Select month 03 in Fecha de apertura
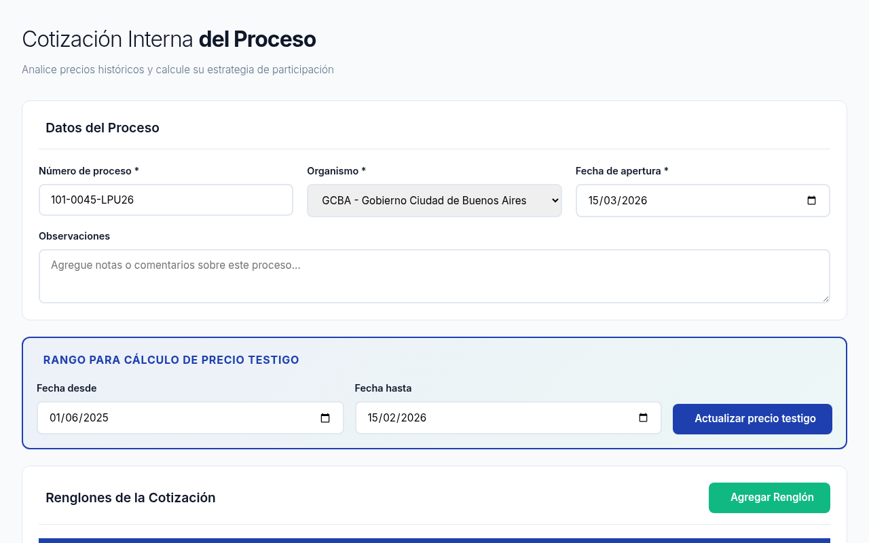This screenshot has height=543, width=869. point(610,201)
